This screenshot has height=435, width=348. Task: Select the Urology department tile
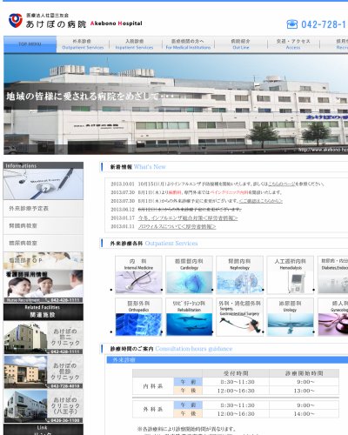click(291, 317)
